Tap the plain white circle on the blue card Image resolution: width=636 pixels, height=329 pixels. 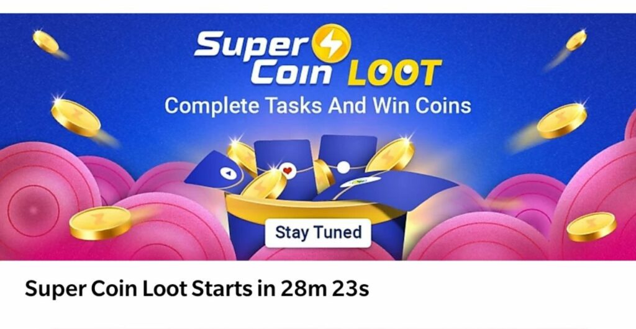pyautogui.click(x=343, y=168)
